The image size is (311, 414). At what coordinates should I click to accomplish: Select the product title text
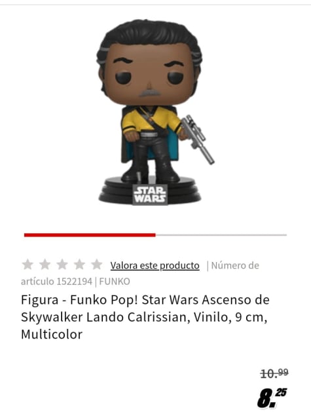145,317
